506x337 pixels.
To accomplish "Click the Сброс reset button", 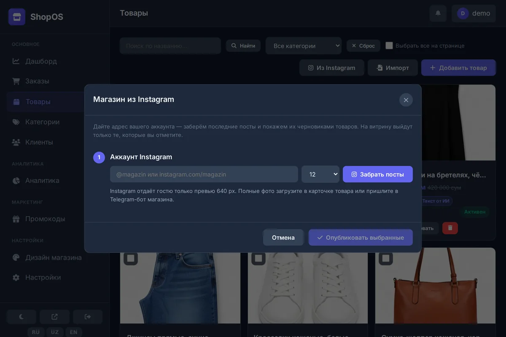I will pos(363,45).
